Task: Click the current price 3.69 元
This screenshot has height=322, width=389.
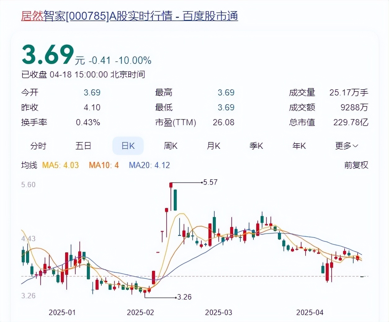Action: click(53, 55)
